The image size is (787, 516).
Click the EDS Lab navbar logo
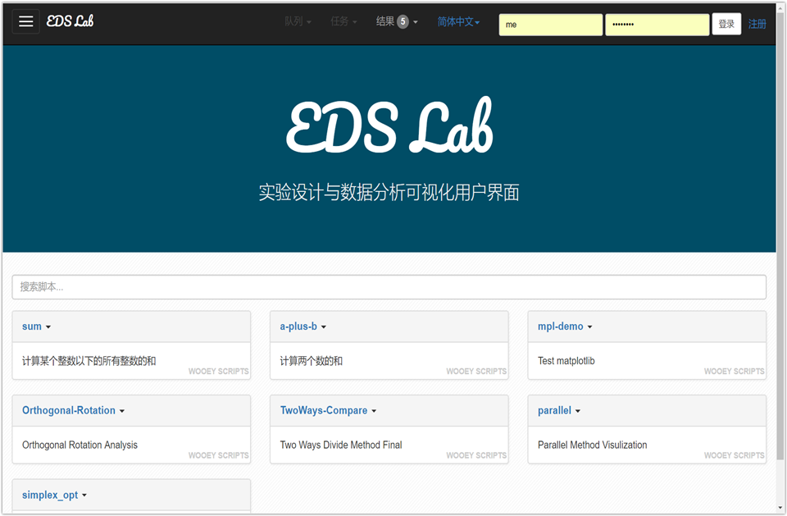(70, 21)
